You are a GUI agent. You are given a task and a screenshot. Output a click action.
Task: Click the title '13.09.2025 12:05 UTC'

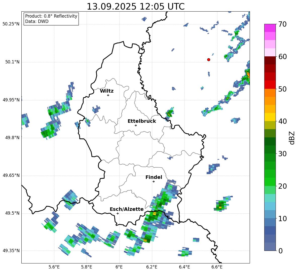pos(135,7)
